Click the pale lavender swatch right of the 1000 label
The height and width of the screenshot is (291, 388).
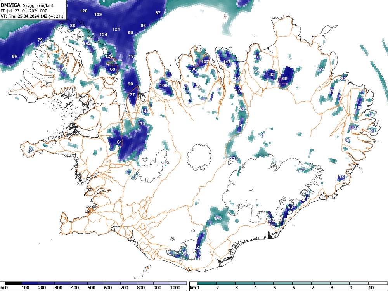(178, 283)
